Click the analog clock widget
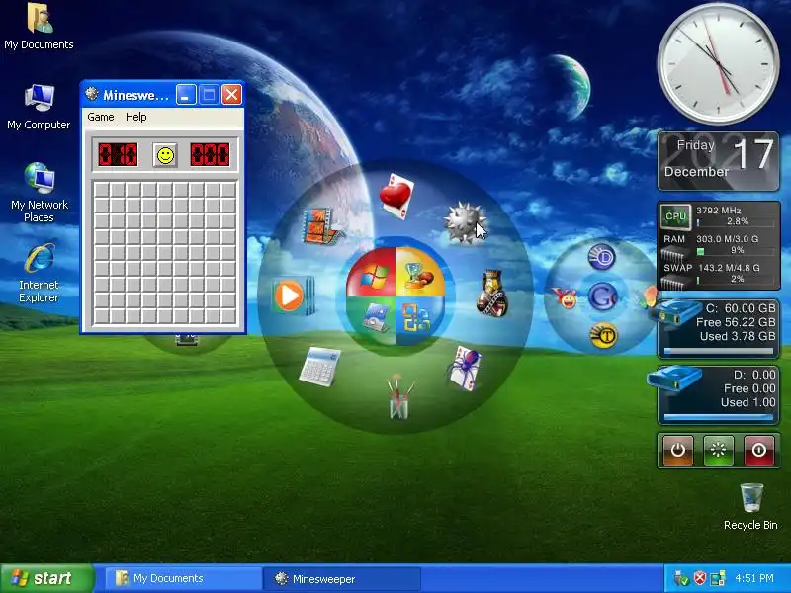Viewport: 791px width, 593px height. coord(719,64)
